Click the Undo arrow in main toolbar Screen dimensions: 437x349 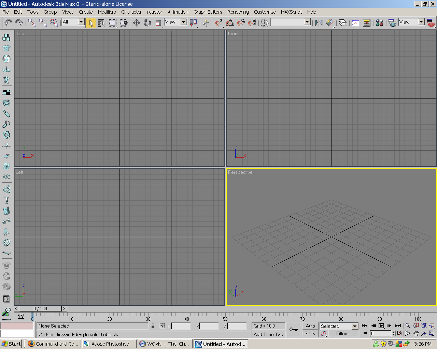click(x=8, y=23)
